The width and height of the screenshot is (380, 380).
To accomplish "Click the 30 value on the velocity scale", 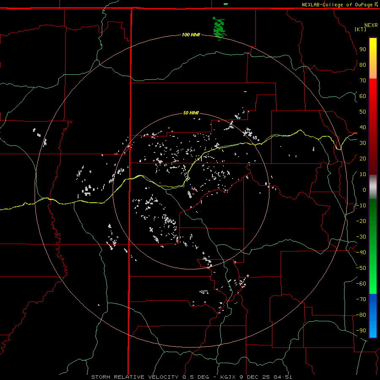I will coord(363,143).
